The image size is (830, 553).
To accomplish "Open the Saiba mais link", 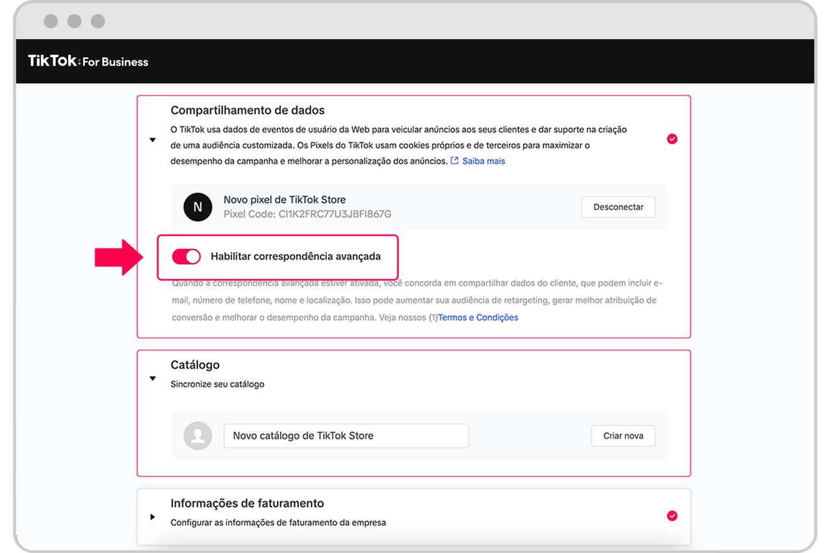I will (484, 161).
